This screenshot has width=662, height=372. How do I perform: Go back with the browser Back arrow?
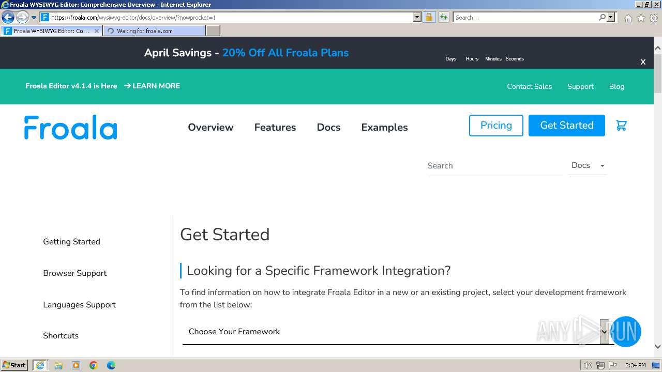pos(8,17)
